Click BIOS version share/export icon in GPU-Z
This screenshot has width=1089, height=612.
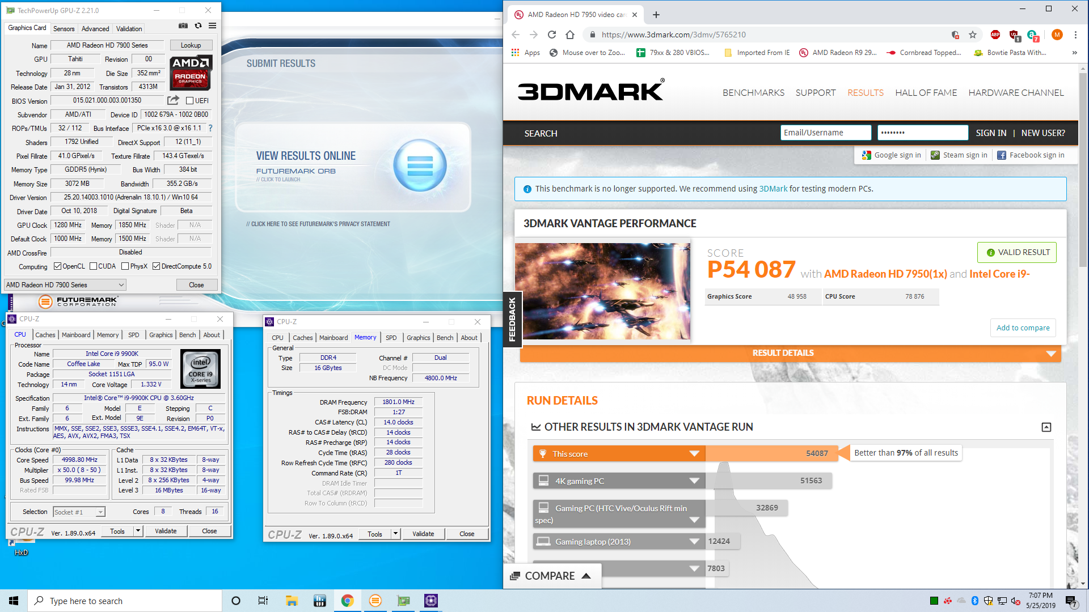pos(173,100)
